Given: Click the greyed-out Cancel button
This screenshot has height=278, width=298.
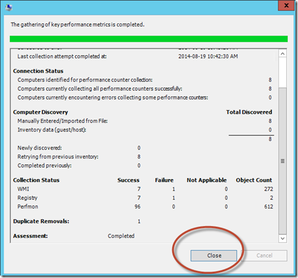Looking at the screenshot, I should pyautogui.click(x=264, y=255).
